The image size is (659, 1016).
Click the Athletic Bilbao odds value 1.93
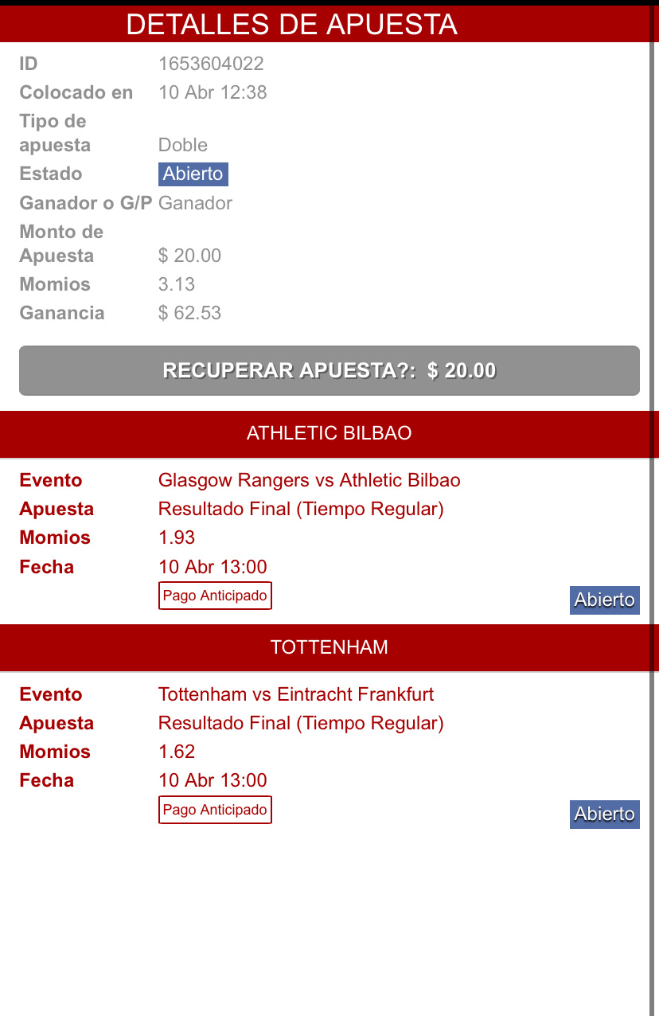tap(177, 537)
